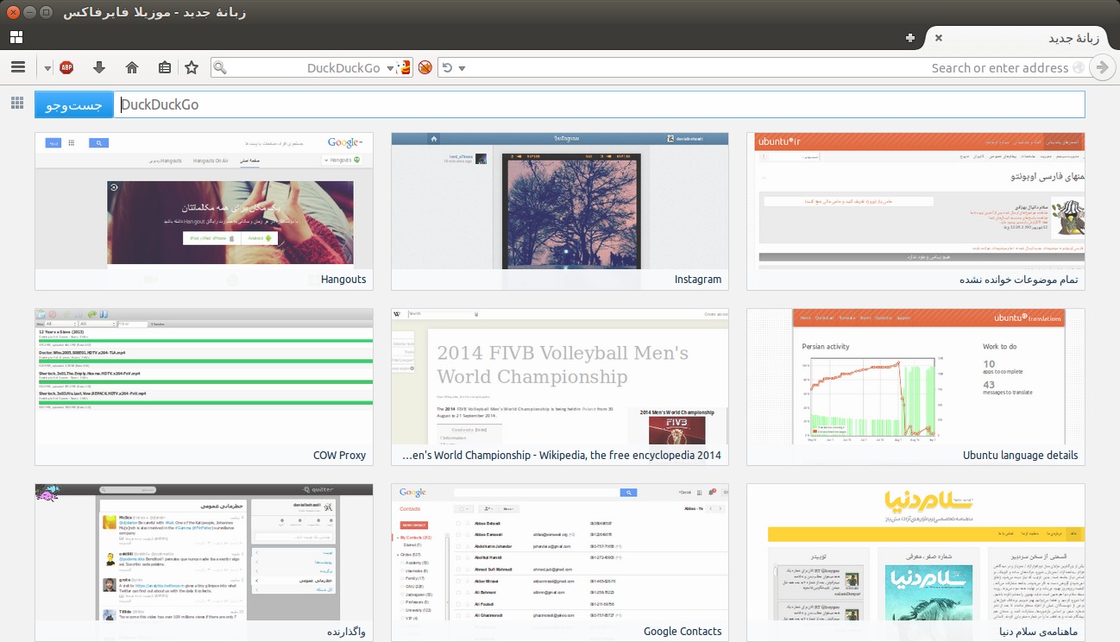Click the blocked-content no-sign toolbar icon
1120x642 pixels.
point(425,67)
